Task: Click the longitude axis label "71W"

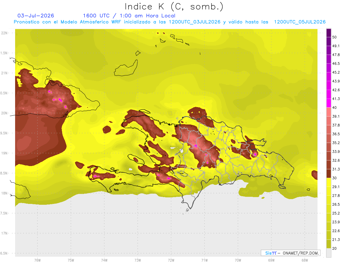Action: click(x=204, y=260)
